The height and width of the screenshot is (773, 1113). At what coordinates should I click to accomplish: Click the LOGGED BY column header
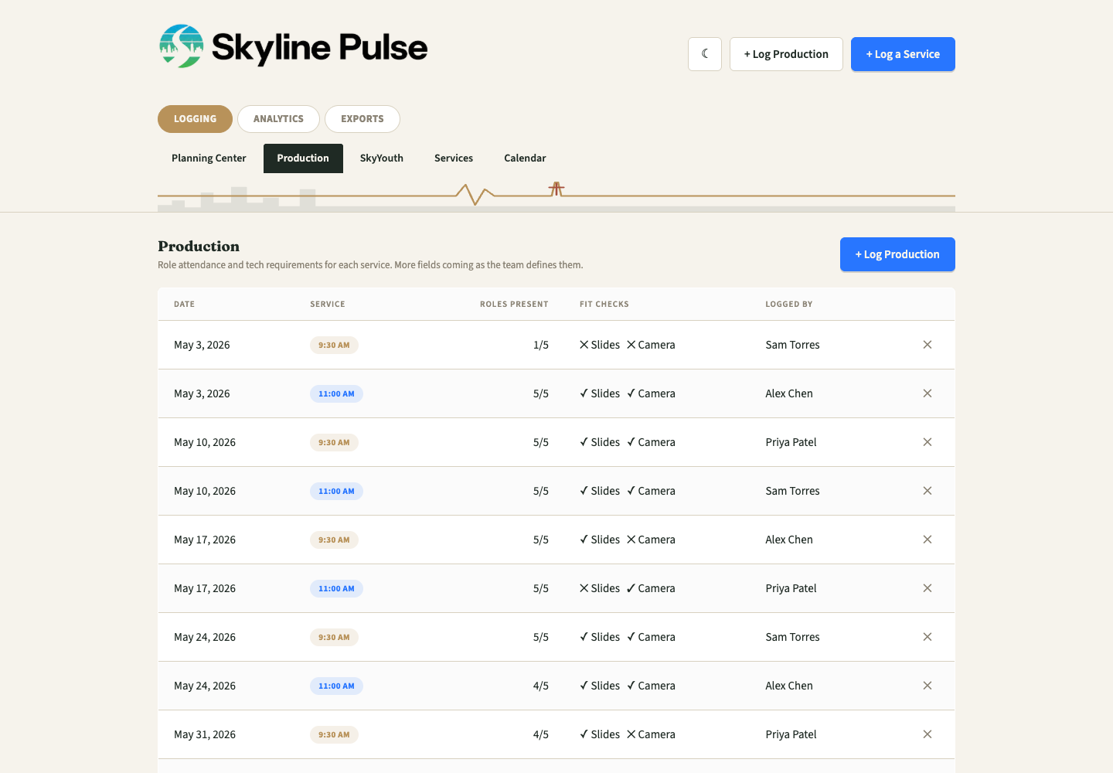coord(789,305)
